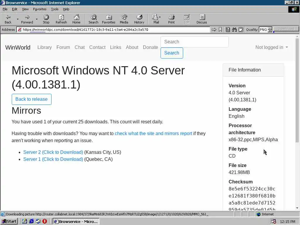The image size is (300, 225).
Task: Click the Quality spinner down arrow
Action: 270,31
